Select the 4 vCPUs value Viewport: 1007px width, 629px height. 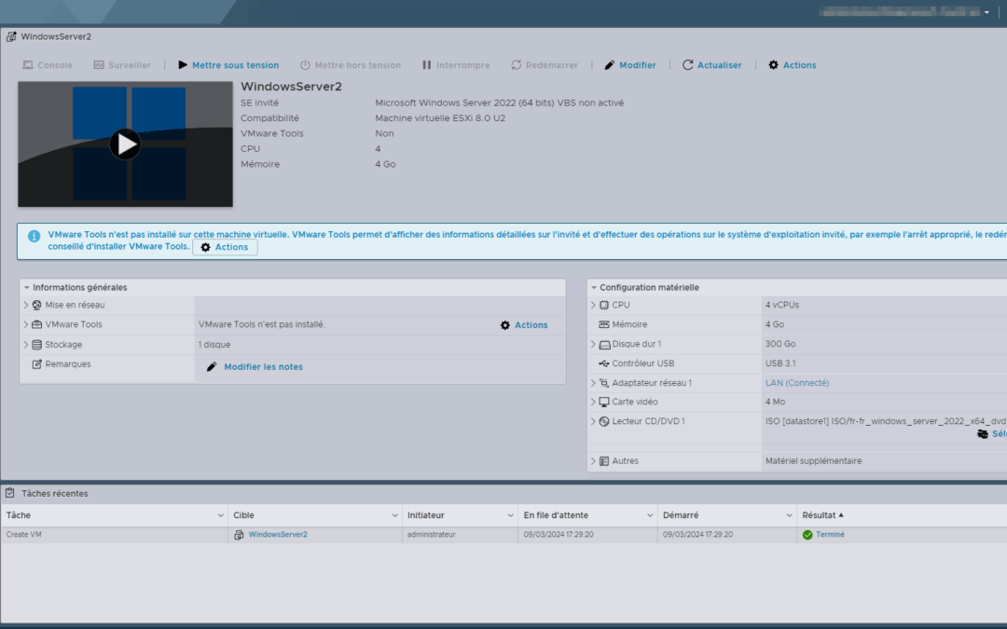781,305
